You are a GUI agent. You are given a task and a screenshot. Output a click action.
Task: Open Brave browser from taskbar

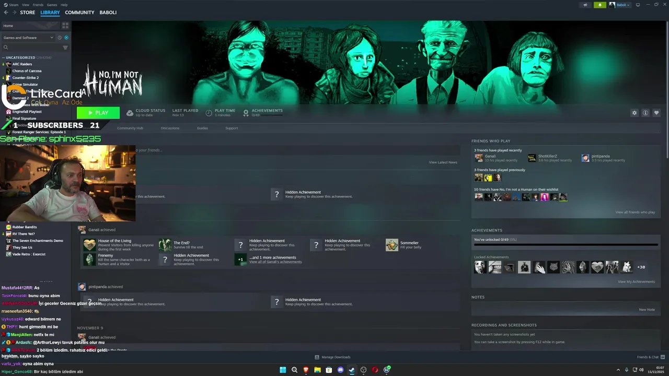[x=306, y=370]
